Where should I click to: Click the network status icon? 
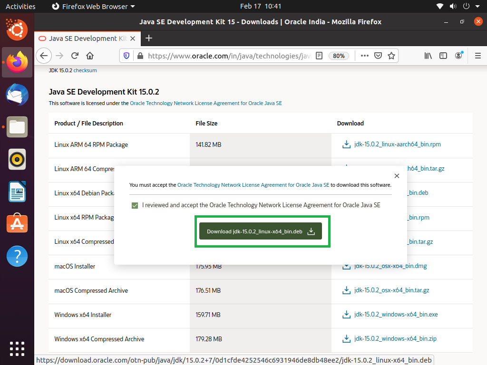[x=440, y=6]
